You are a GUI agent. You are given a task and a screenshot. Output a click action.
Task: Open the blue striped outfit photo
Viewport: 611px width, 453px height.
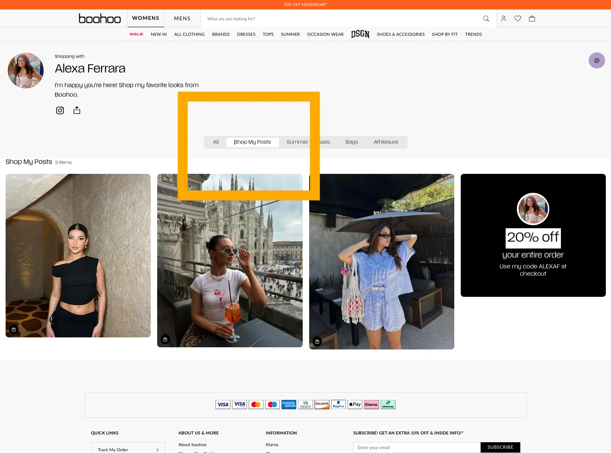point(382,261)
